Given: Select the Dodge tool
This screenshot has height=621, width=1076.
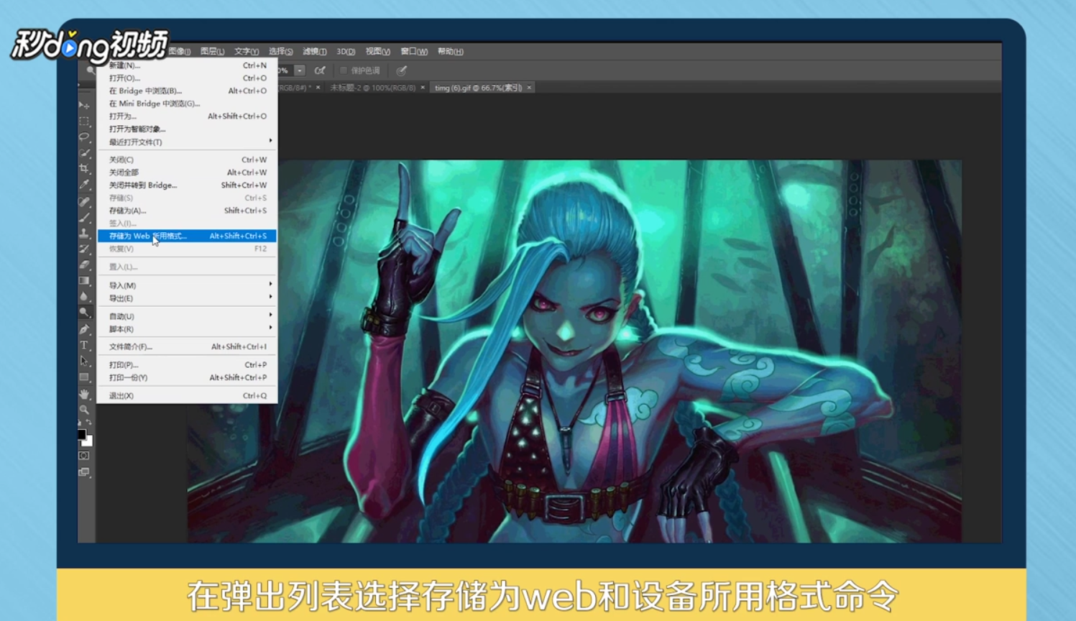Looking at the screenshot, I should 84,313.
